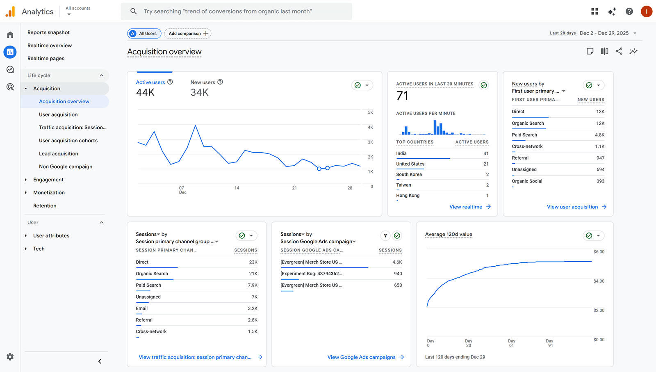Open Insights via the sparkline icon
The width and height of the screenshot is (656, 372).
(x=633, y=51)
